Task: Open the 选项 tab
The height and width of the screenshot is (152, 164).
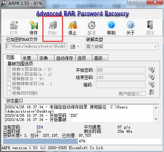Action: [84, 58]
